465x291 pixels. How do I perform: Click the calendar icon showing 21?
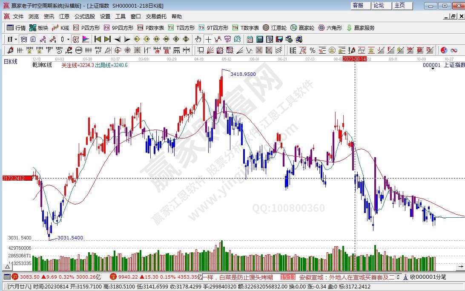[250, 39]
